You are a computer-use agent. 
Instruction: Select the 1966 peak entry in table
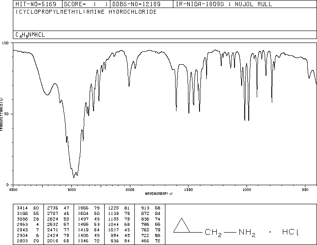click(89, 208)
